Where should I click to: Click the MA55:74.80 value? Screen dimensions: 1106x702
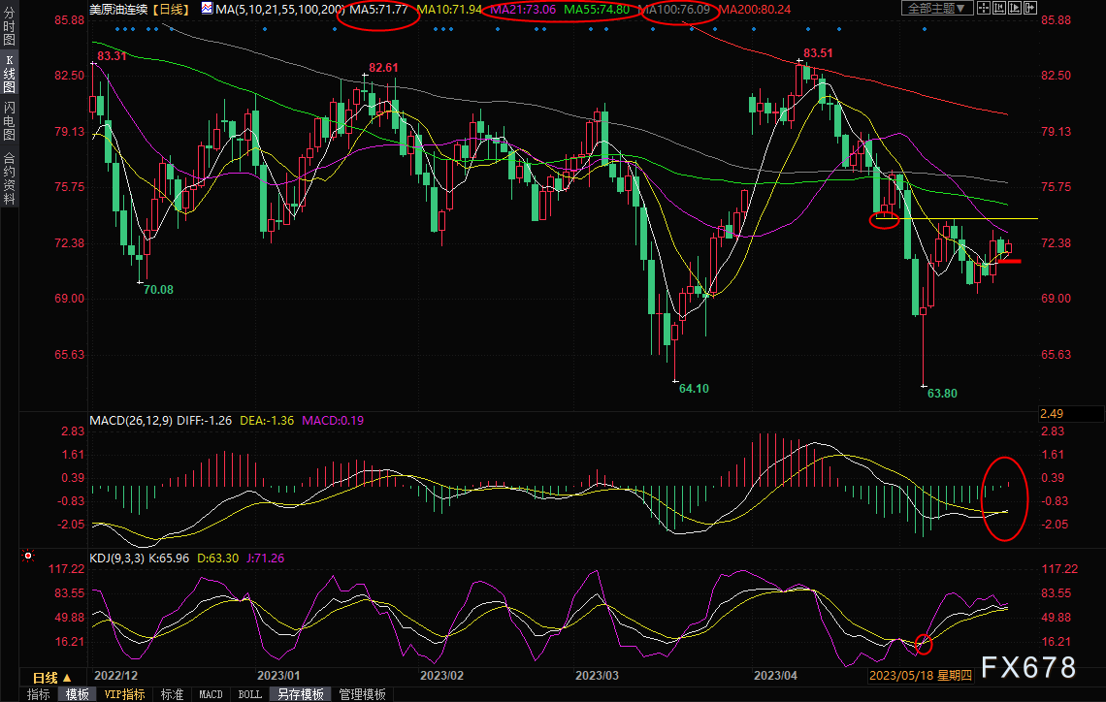click(597, 9)
